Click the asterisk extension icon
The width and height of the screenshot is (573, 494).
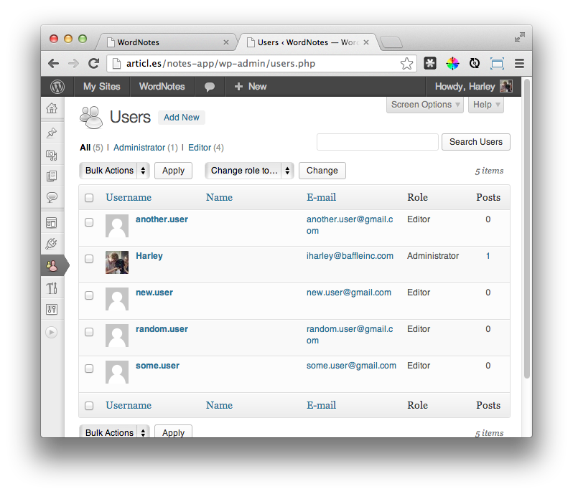coord(430,64)
